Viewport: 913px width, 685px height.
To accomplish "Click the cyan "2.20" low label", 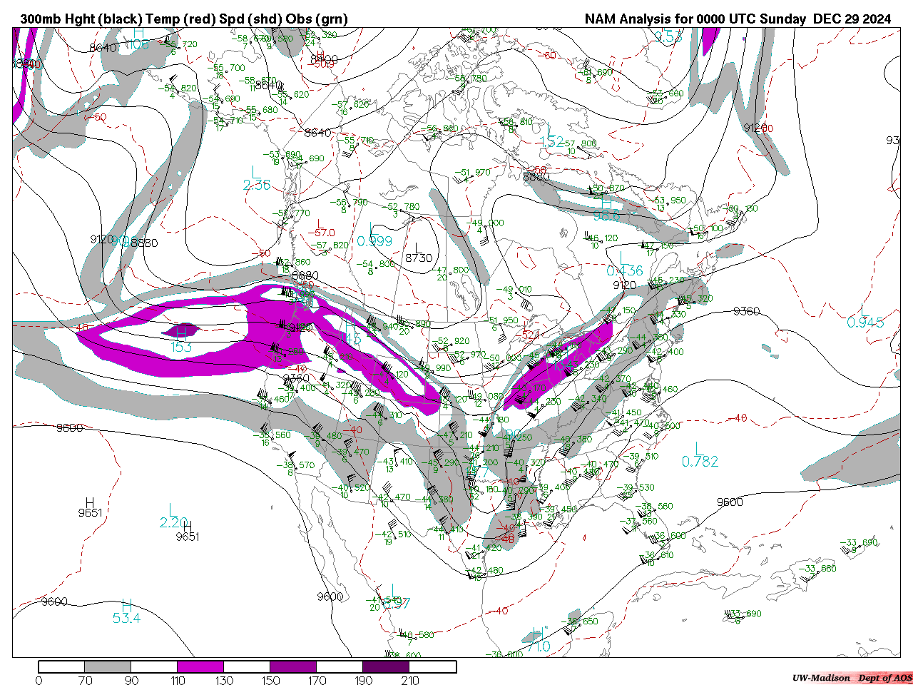I will (173, 523).
